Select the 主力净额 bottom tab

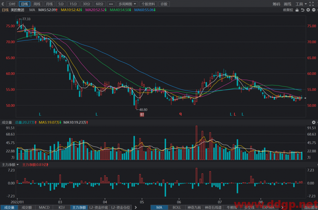(79, 208)
